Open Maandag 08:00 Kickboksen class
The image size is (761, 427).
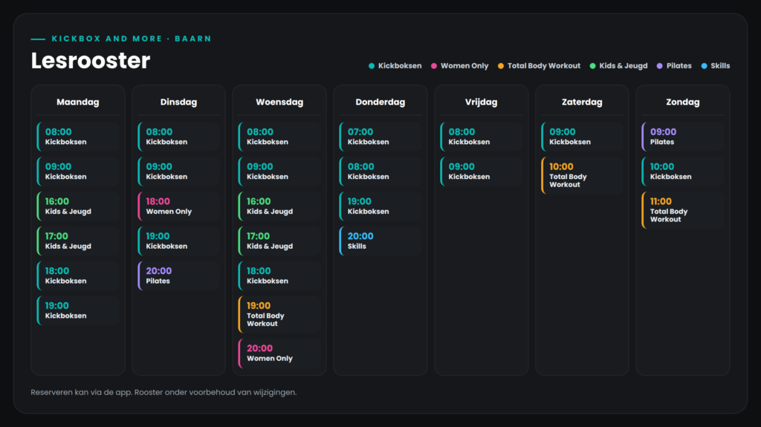click(77, 137)
